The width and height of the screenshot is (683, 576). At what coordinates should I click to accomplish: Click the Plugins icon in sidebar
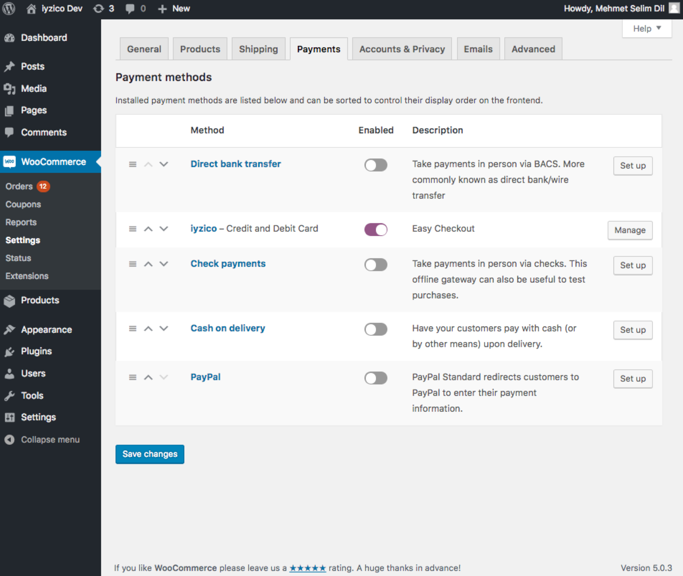10,352
